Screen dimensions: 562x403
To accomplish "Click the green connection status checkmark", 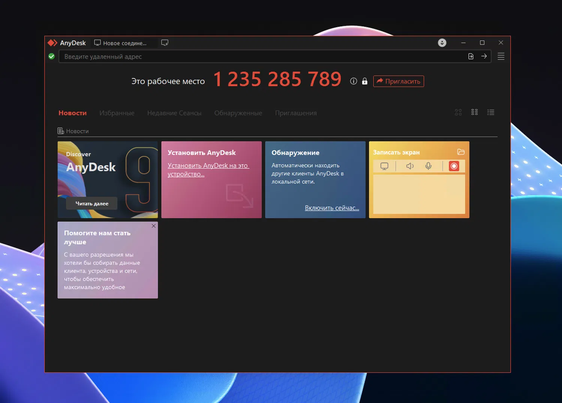I will coord(52,56).
